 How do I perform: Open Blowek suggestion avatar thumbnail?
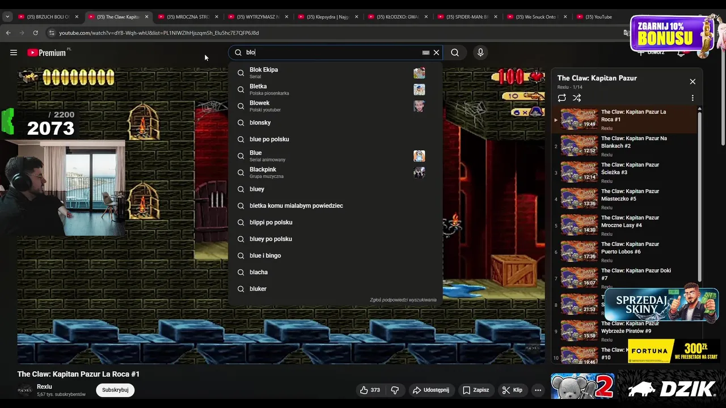coord(419,106)
